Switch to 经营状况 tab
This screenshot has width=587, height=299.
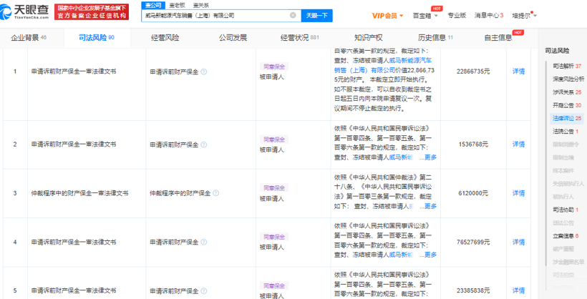tap(299, 37)
